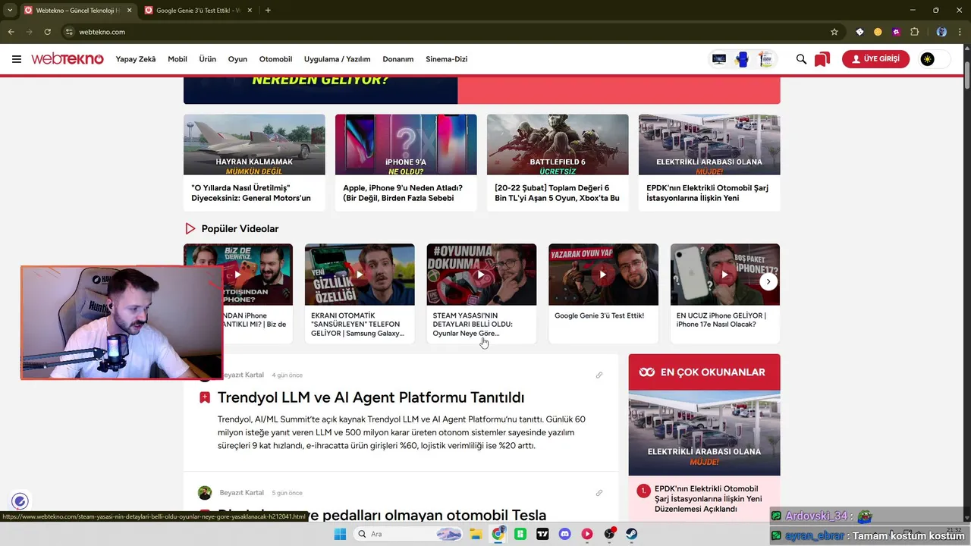Click the floating circular badge at bottom-left

click(x=20, y=501)
